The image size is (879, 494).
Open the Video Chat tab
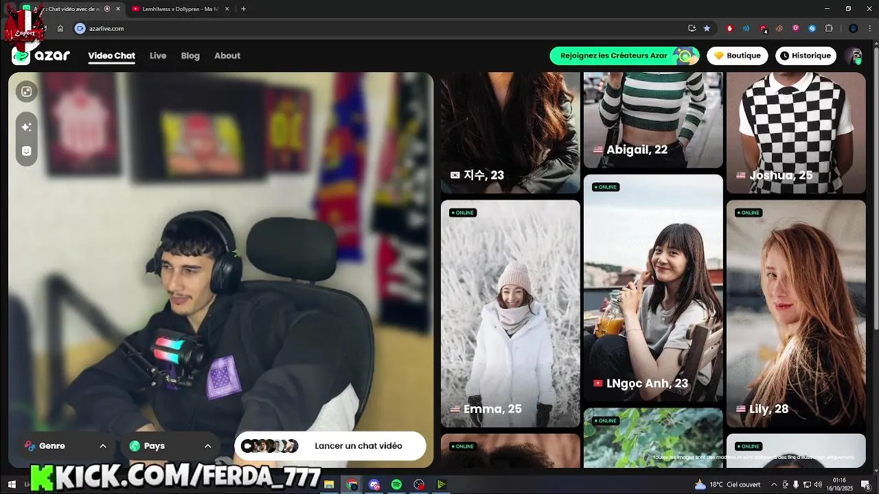(111, 56)
